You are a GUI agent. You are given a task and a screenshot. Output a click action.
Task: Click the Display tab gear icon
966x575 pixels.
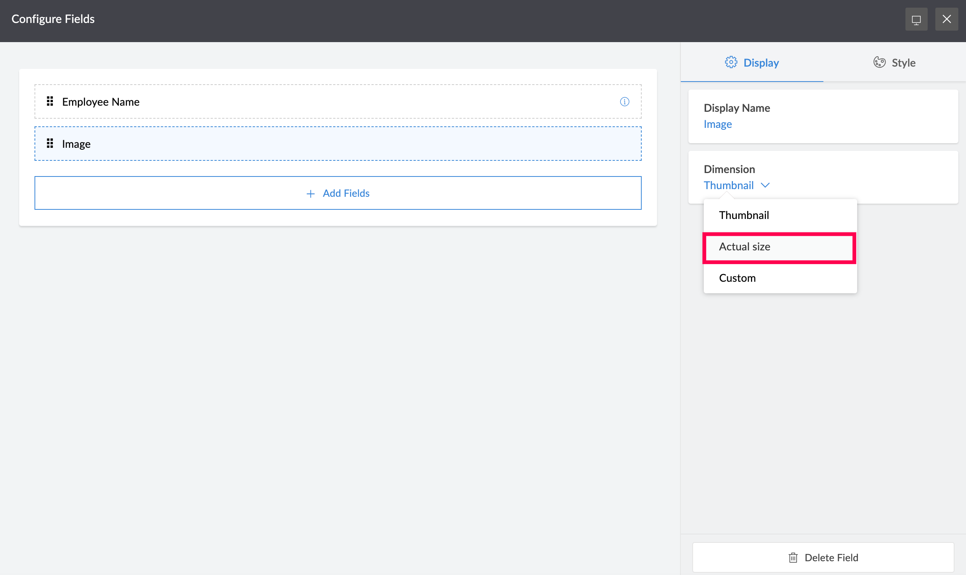click(x=731, y=62)
